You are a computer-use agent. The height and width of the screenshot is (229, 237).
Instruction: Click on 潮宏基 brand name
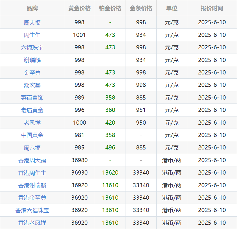pos(32,85)
